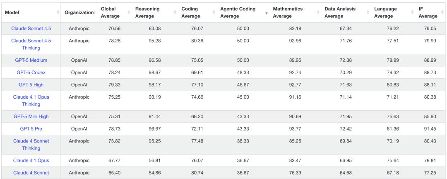Select the GPT-5 Mini High link
This screenshot has height=179, width=447.
pyautogui.click(x=31, y=116)
